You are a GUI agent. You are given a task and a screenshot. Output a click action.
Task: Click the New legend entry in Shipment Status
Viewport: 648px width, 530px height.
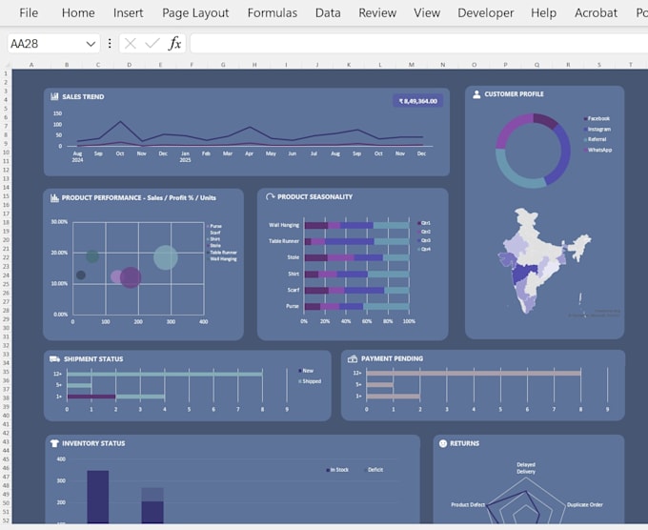(306, 371)
